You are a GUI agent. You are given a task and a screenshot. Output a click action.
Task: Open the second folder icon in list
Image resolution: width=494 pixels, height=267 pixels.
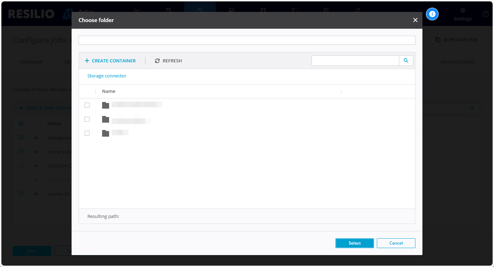pos(106,119)
